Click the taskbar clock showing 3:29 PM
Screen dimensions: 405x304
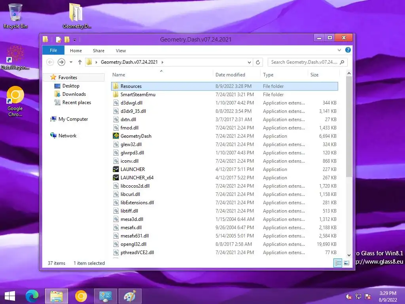tap(388, 296)
